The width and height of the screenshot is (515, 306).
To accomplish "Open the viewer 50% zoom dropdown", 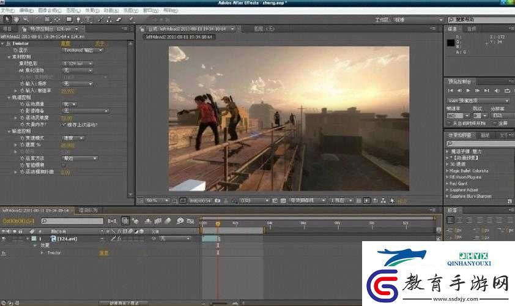I will click(x=157, y=200).
